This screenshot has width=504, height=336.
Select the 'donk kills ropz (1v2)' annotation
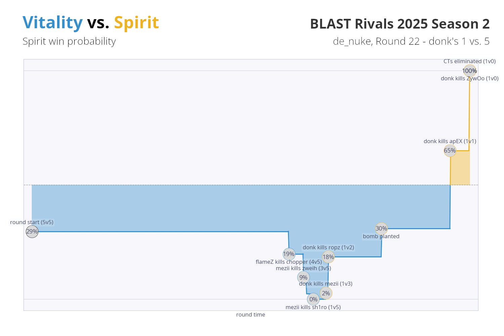point(328,248)
